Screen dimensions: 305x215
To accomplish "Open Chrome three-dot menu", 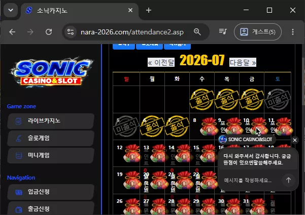I will click(x=293, y=32).
